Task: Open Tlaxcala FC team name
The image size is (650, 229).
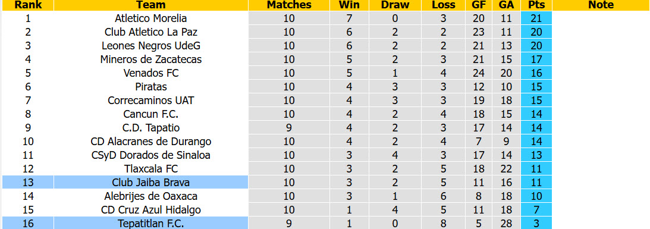Action: [151, 169]
